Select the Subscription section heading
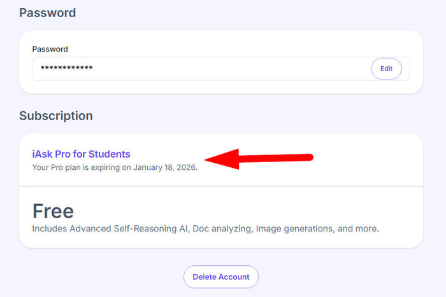This screenshot has height=297, width=446. click(x=56, y=116)
